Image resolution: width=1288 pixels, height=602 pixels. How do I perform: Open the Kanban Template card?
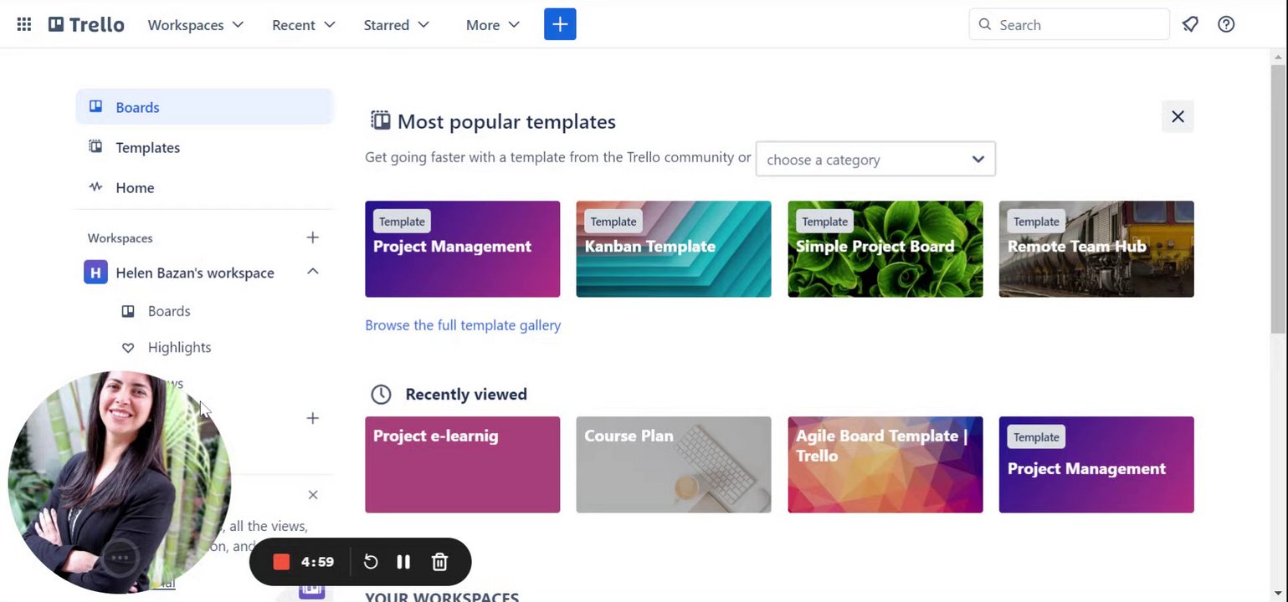click(673, 248)
